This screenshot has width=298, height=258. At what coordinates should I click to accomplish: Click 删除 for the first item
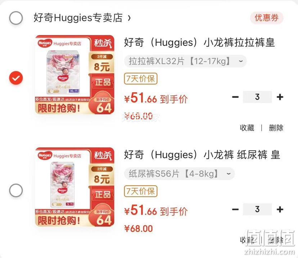coord(276,128)
